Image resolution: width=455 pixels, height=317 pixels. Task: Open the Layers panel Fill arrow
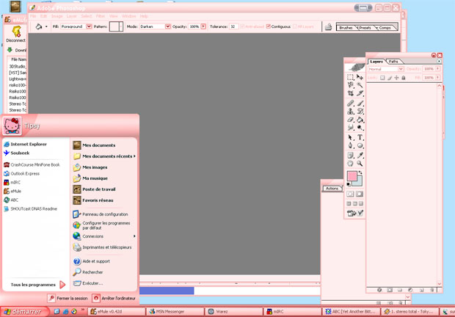437,78
